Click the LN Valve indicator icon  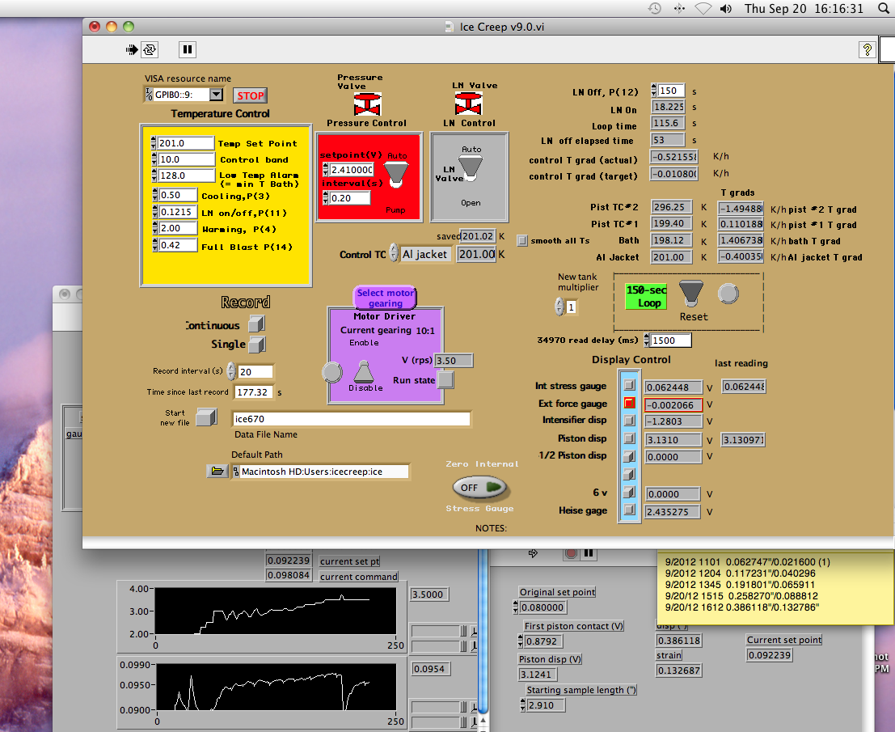click(468, 104)
